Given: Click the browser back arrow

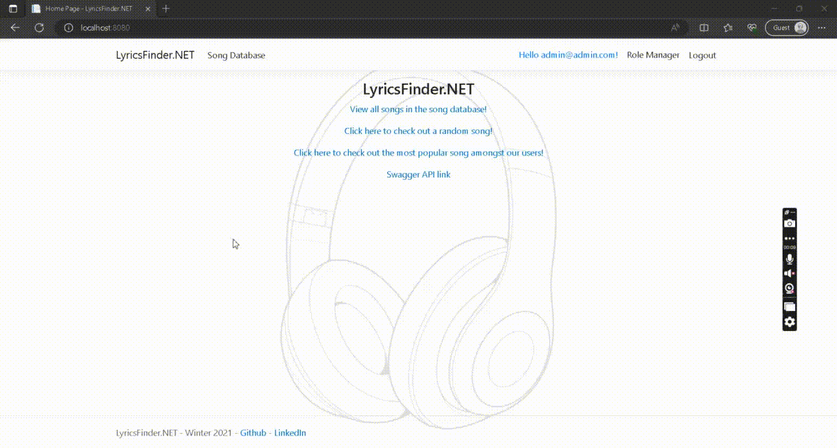Looking at the screenshot, I should 15,27.
